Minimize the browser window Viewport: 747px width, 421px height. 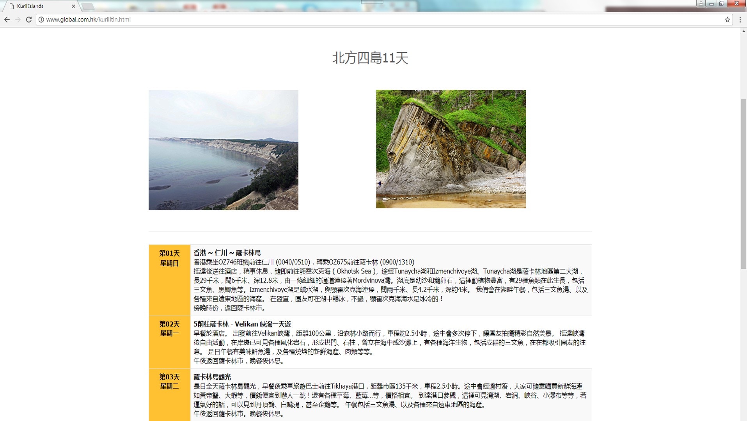coord(711,4)
